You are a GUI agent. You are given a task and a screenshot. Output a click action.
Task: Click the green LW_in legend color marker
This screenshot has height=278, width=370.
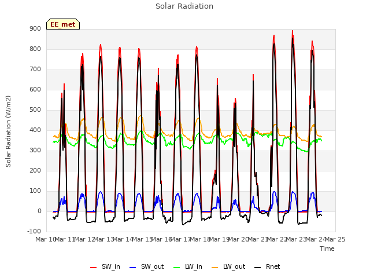tap(177, 268)
